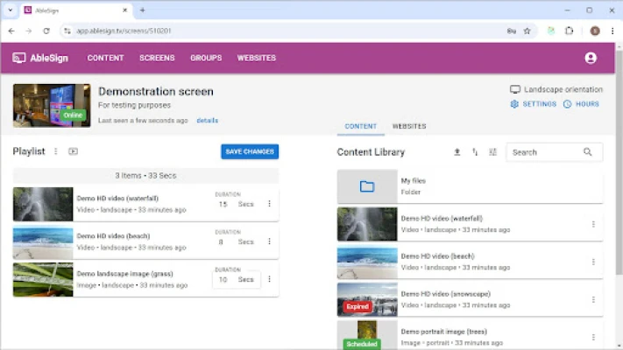
Task: Open the Groups menu in top navigation
Action: tap(206, 58)
